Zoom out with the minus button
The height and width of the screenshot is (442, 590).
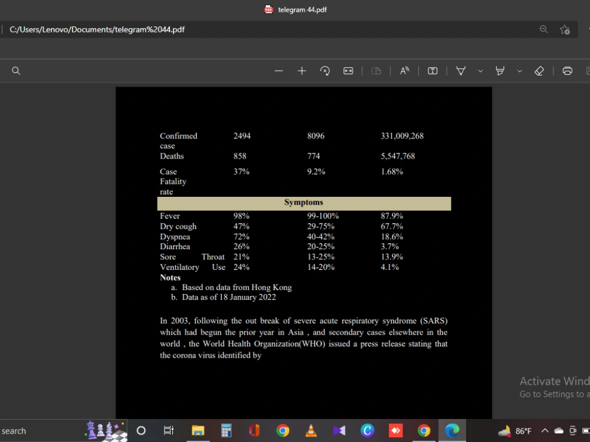(279, 71)
